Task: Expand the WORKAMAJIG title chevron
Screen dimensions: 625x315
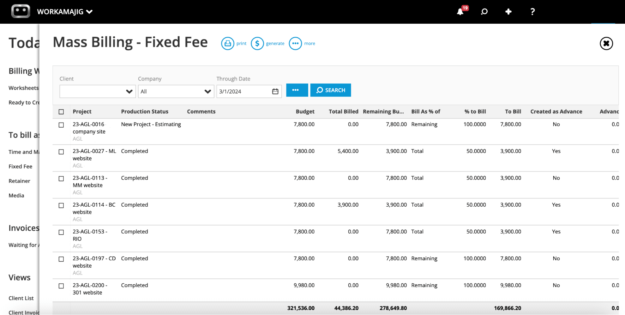Action: [90, 12]
